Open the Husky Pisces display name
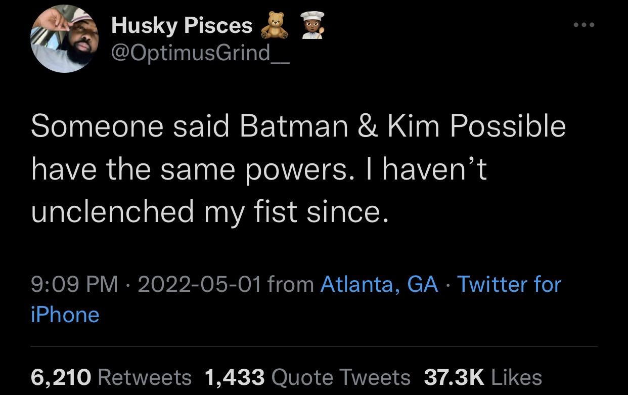This screenshot has height=395, width=628. [182, 25]
